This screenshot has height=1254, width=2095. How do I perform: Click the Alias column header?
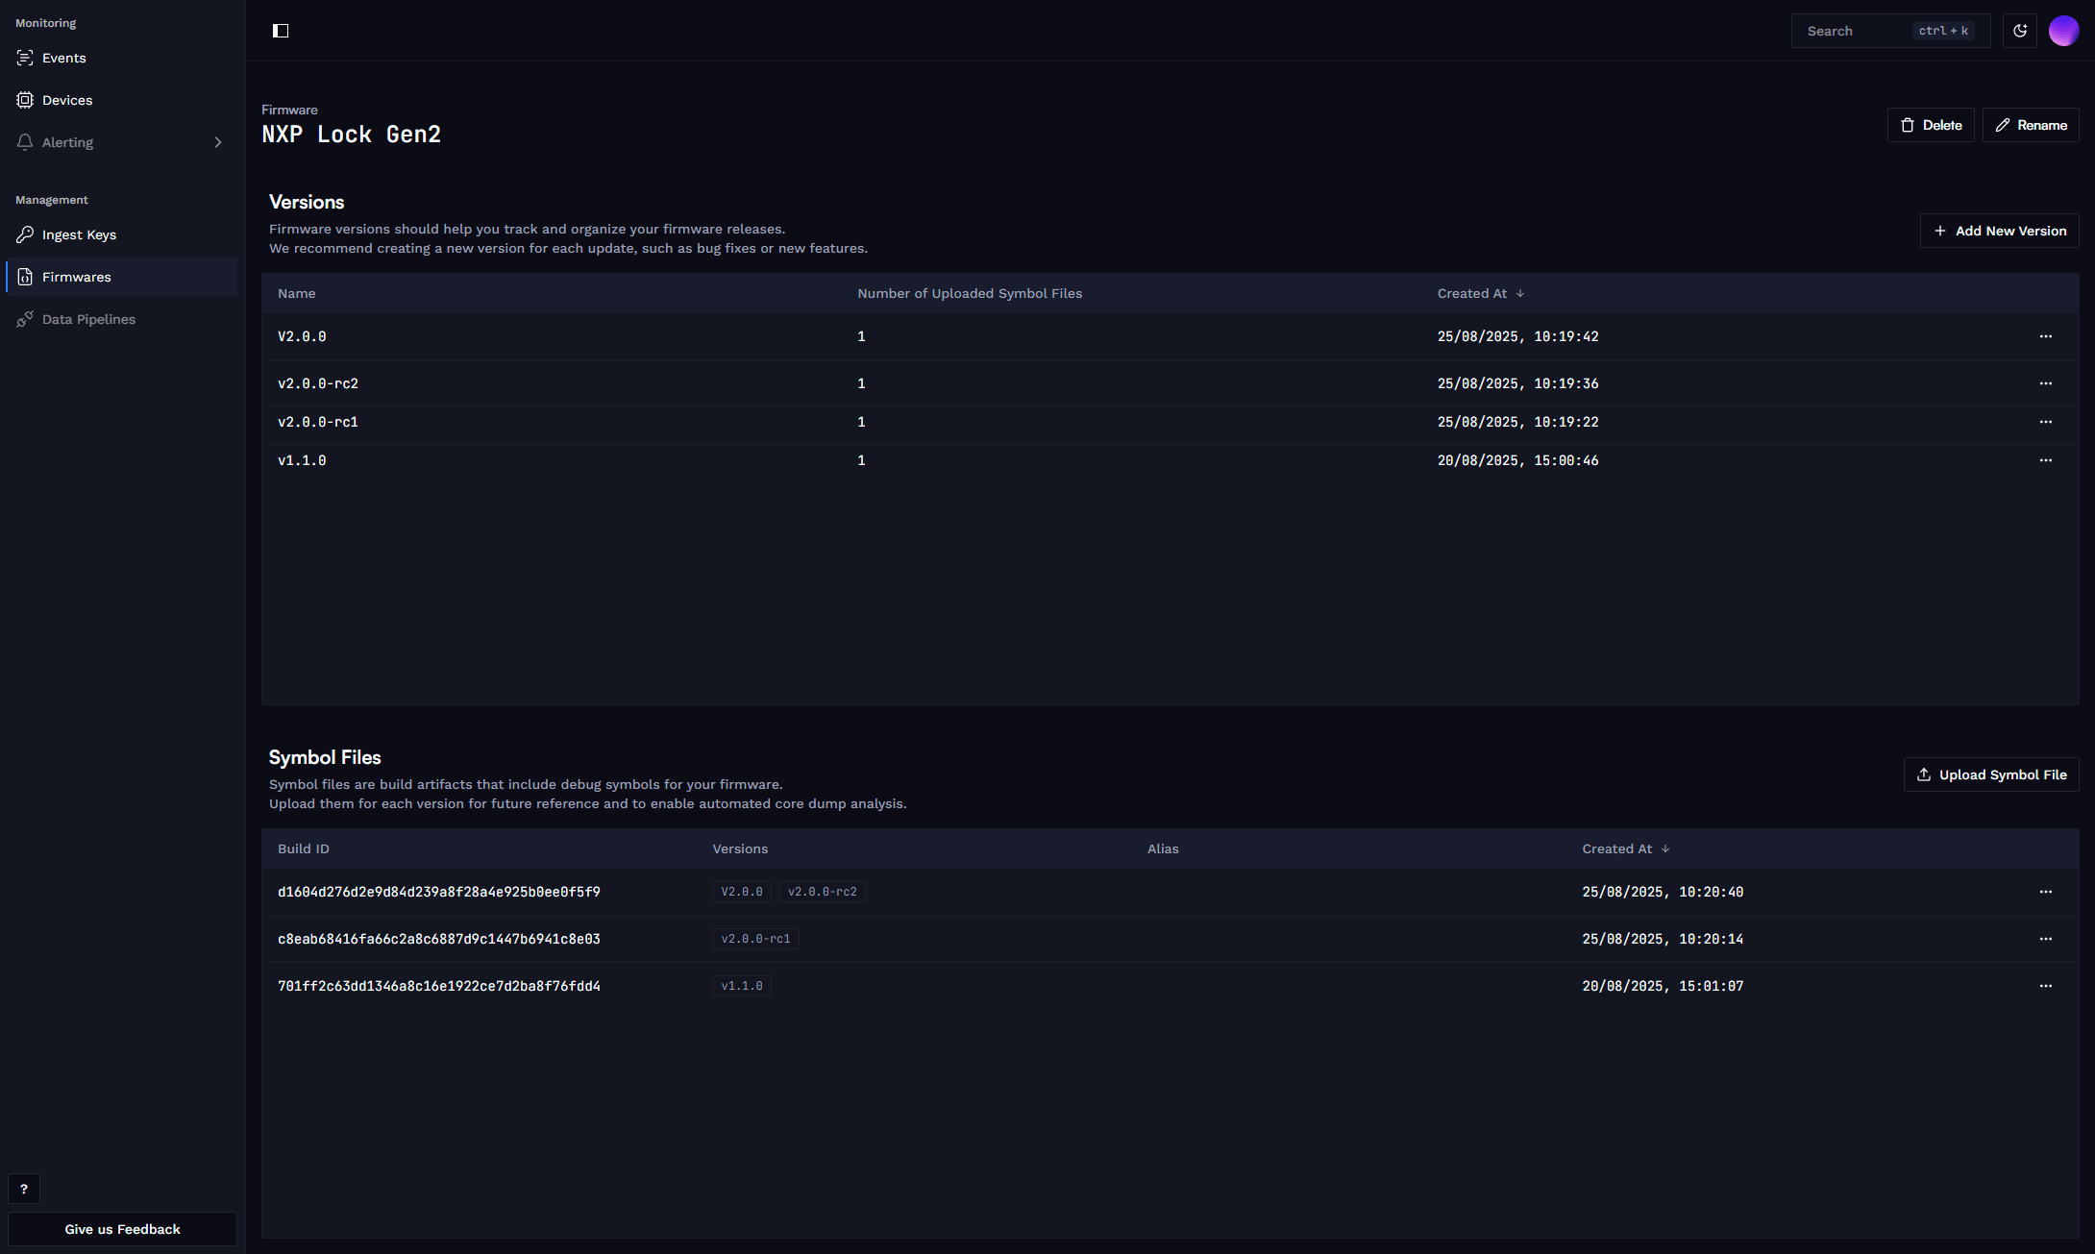(x=1163, y=848)
